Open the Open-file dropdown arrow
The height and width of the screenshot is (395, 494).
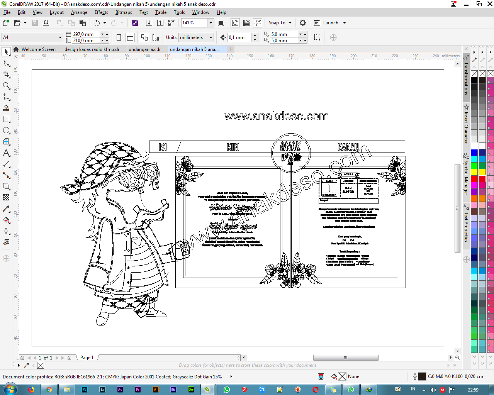point(25,23)
